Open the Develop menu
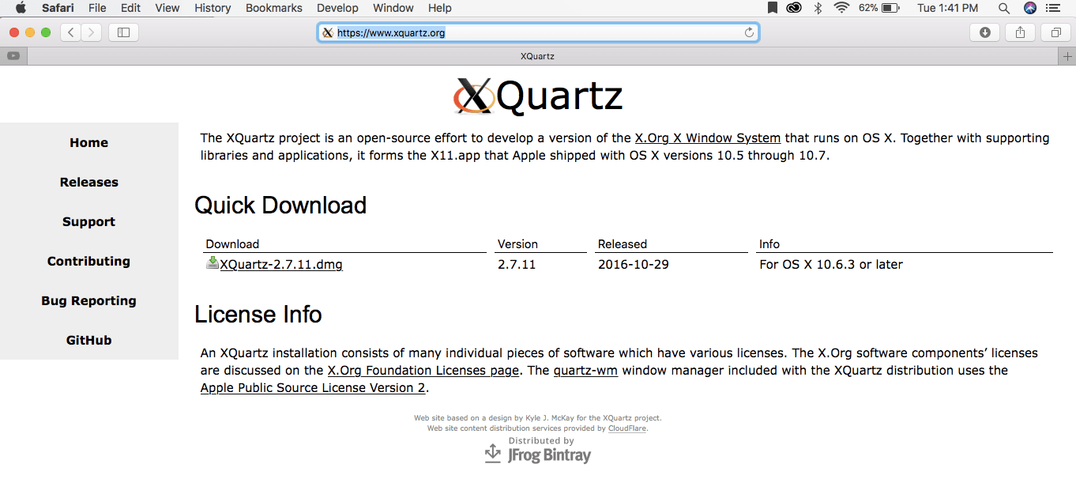 tap(337, 8)
